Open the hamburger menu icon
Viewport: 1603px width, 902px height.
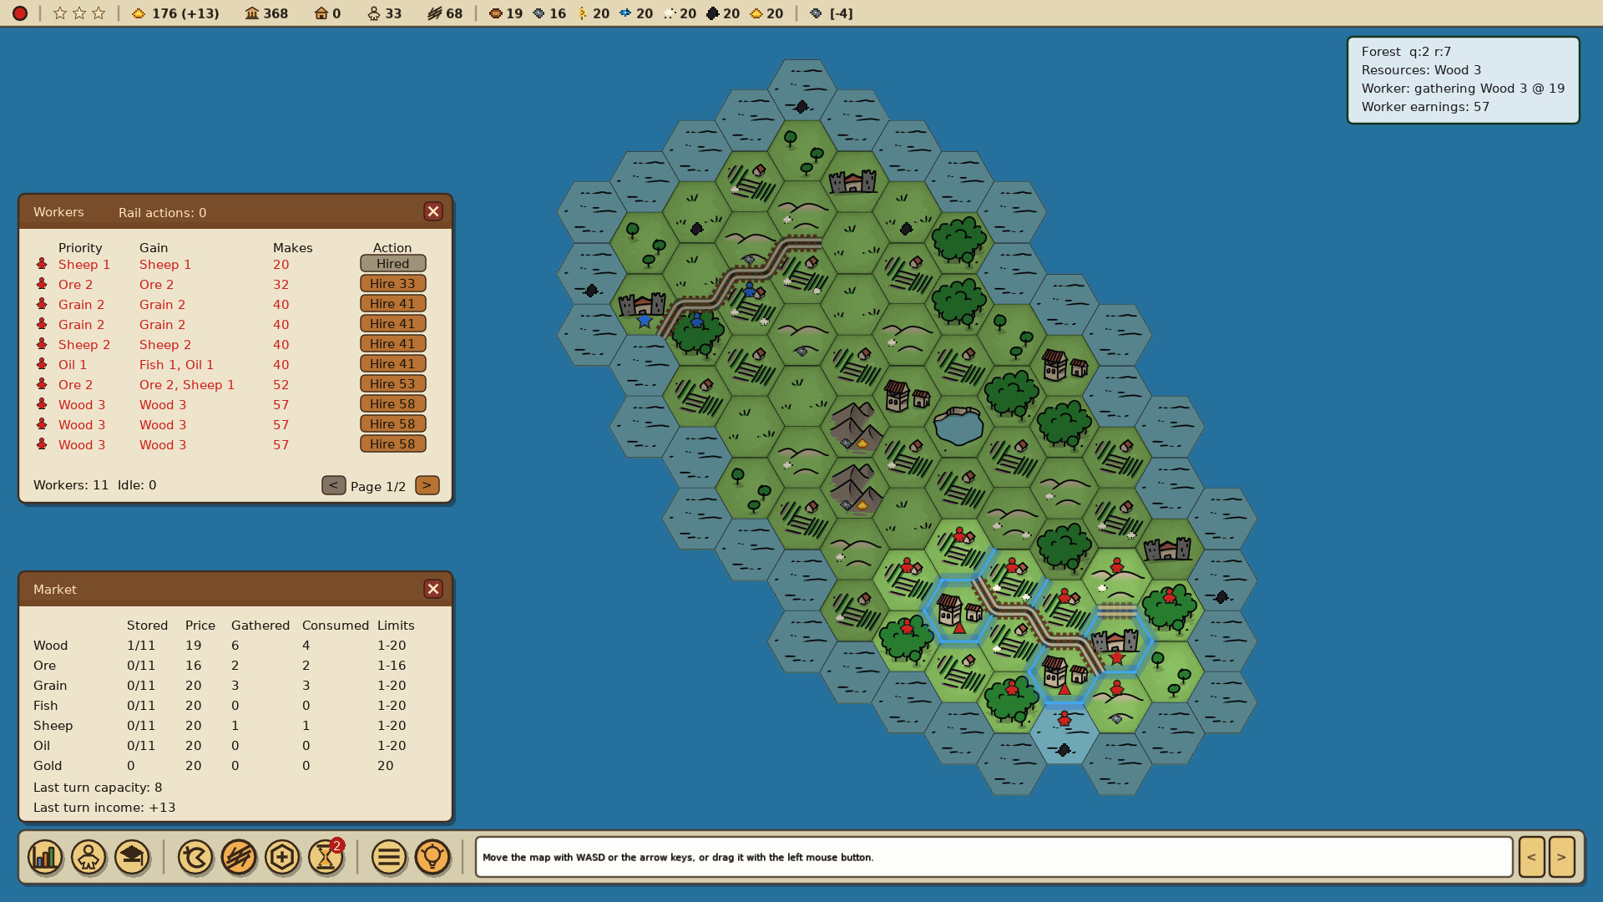389,857
